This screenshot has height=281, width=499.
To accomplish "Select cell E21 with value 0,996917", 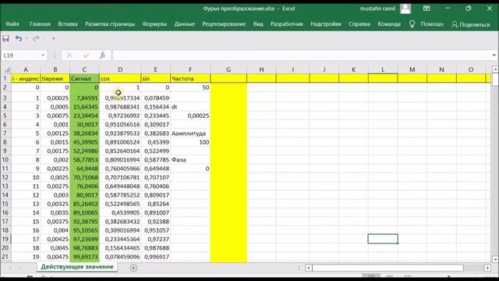I will (x=156, y=257).
